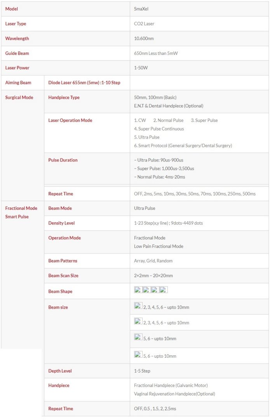Image resolution: width=272 pixels, height=420 pixels.
Task: Click the Laser Type label
Action: (x=16, y=24)
